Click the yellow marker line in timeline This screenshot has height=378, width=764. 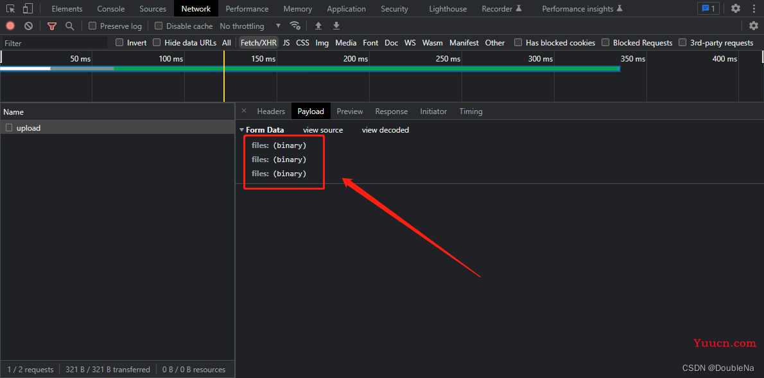pos(223,76)
